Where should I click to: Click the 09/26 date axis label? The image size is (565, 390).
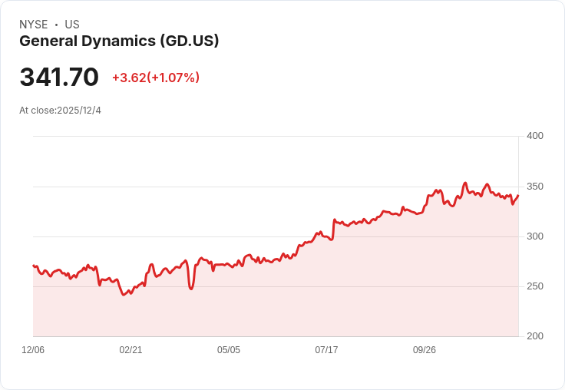(x=425, y=350)
